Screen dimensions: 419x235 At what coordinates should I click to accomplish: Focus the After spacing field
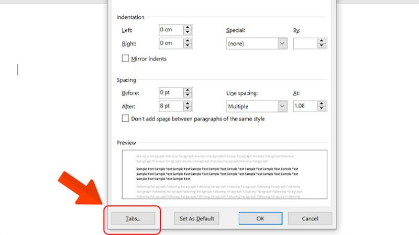[171, 106]
